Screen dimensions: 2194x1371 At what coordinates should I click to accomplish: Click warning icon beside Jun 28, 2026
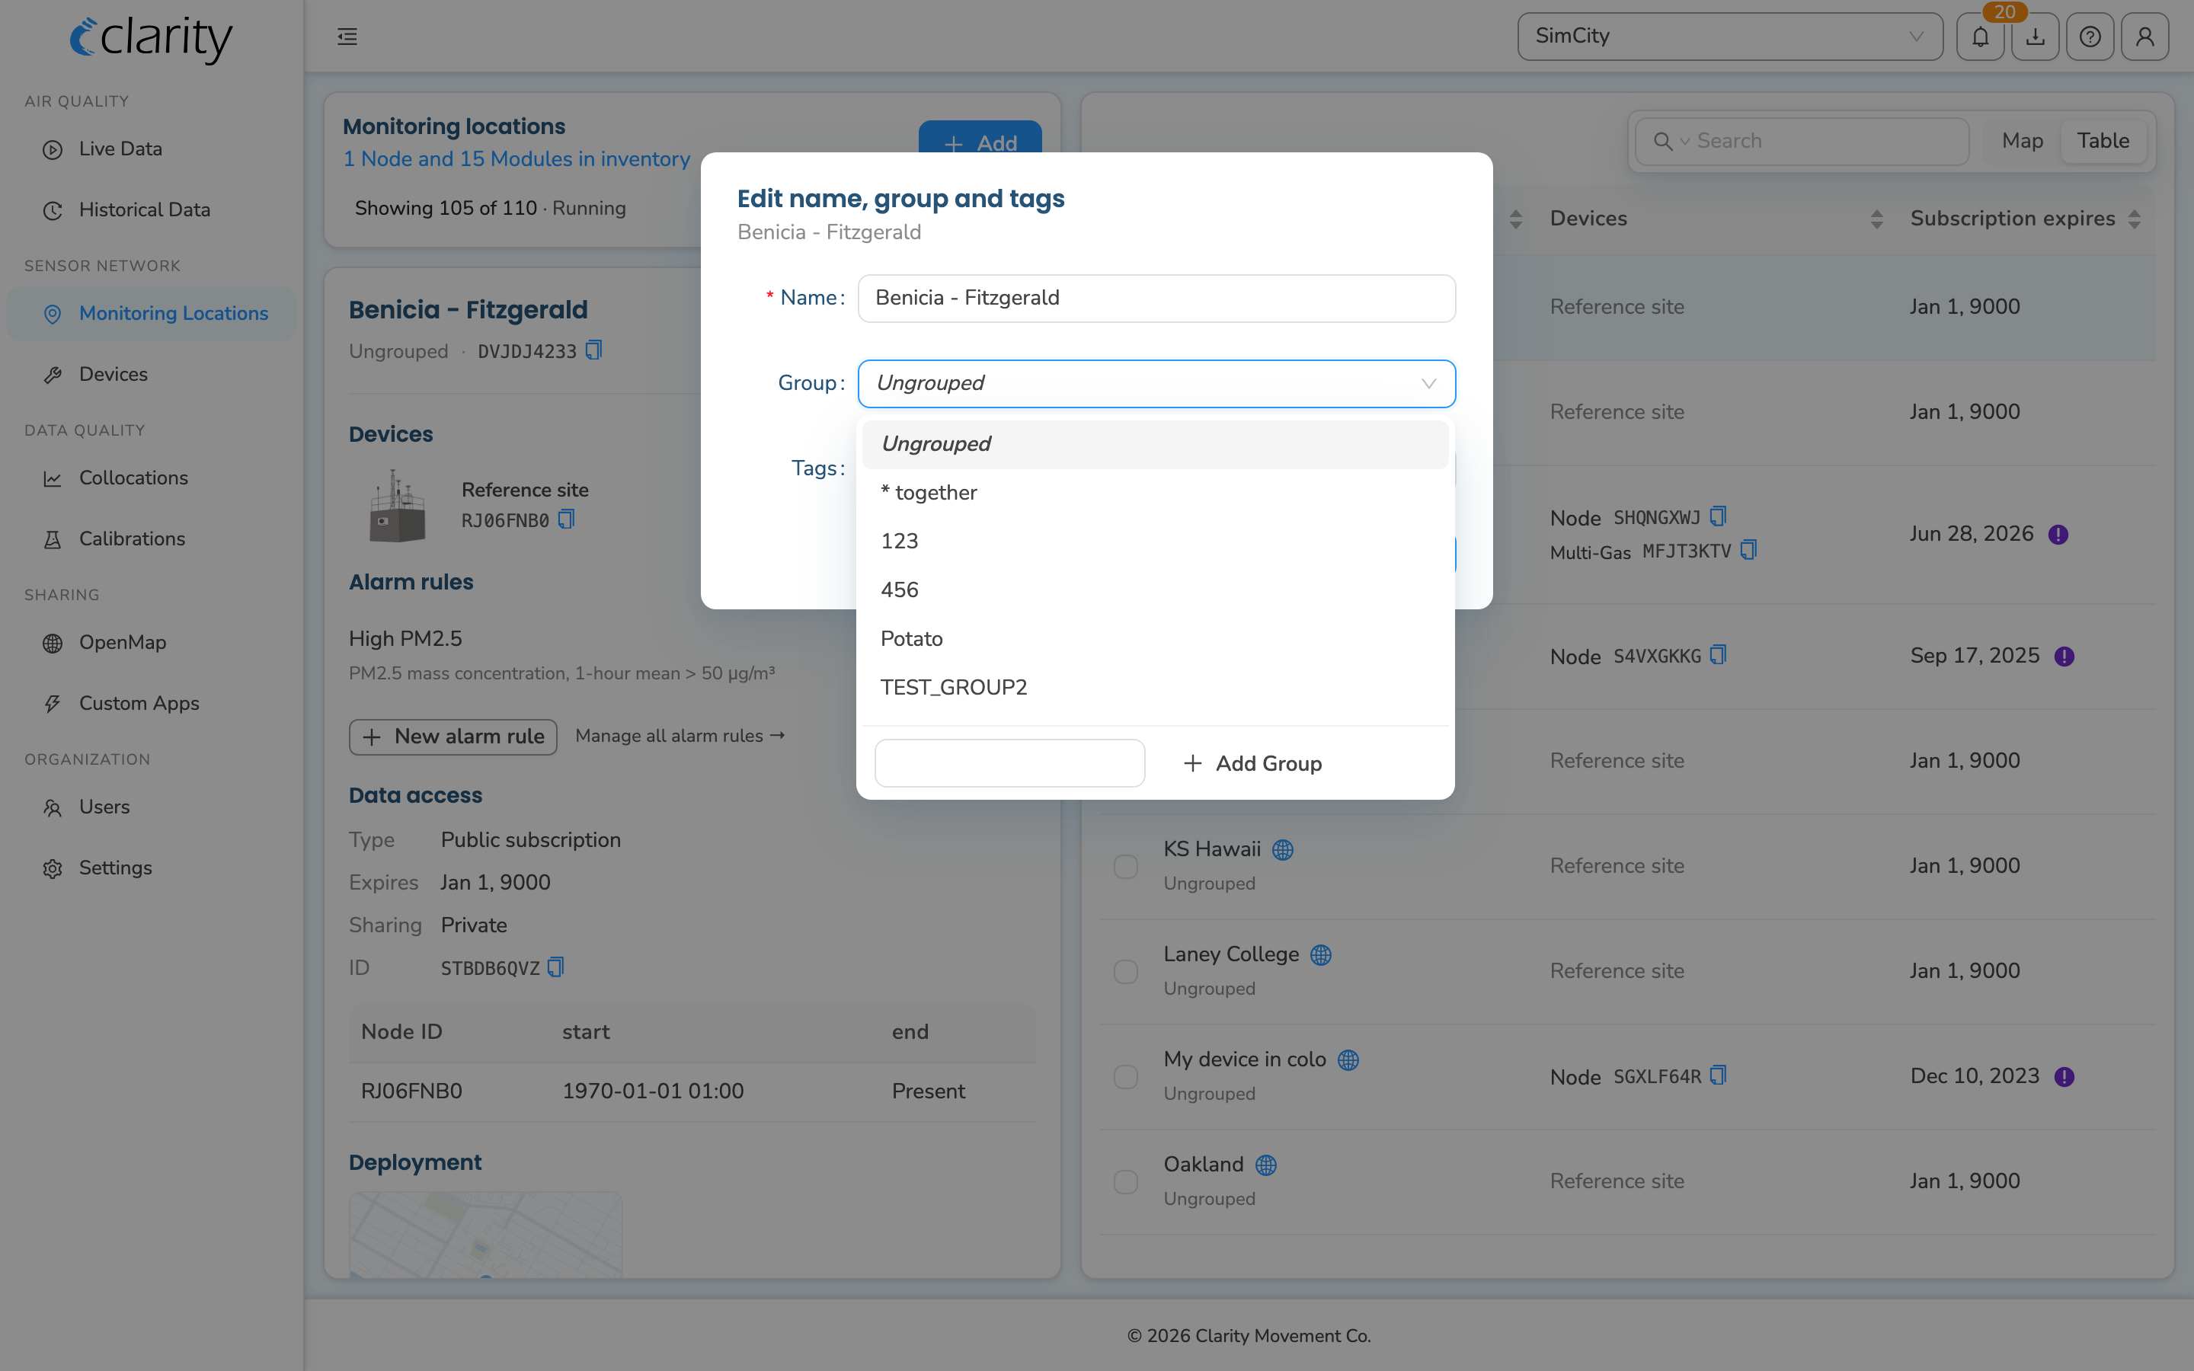[2058, 534]
